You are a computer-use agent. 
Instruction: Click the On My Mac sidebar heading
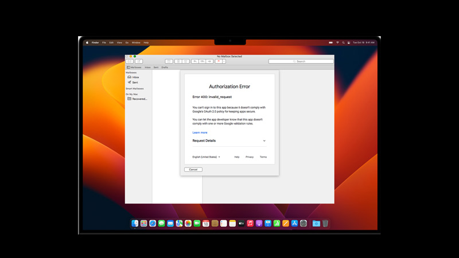pyautogui.click(x=132, y=94)
